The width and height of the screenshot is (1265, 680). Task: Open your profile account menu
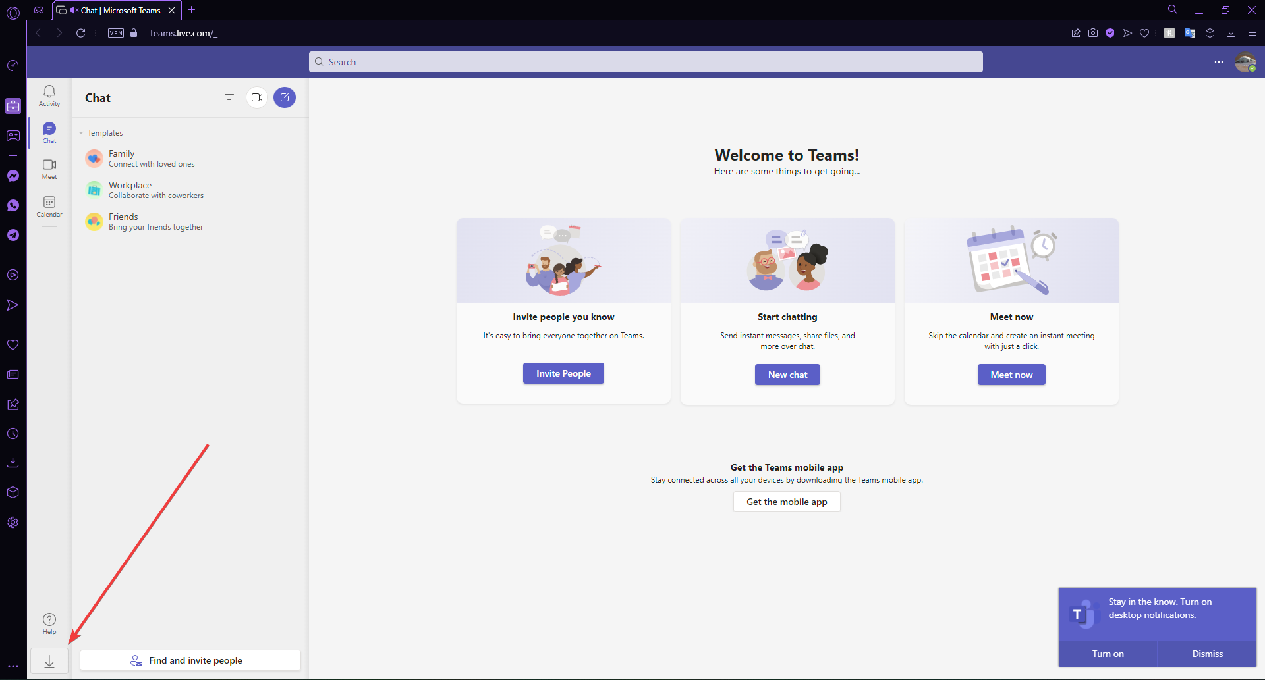click(x=1245, y=61)
